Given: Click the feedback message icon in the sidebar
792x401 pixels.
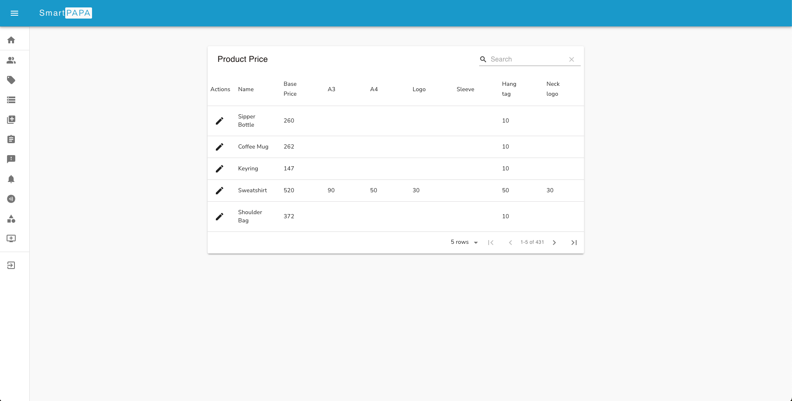Looking at the screenshot, I should (11, 159).
